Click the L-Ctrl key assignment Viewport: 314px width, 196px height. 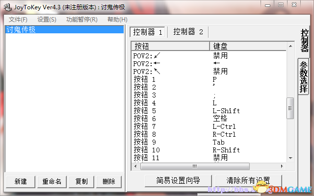[224, 126]
